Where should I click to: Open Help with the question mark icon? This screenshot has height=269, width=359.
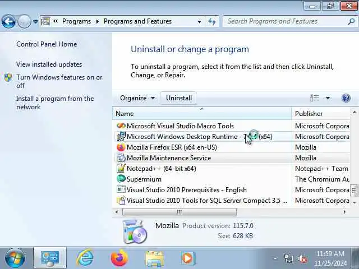coord(346,98)
